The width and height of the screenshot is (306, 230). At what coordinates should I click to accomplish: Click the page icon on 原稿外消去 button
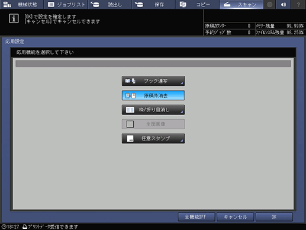pyautogui.click(x=130, y=95)
